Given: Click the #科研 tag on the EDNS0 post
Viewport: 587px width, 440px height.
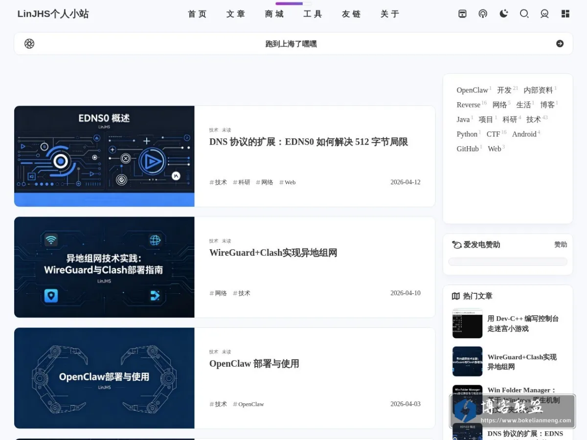Looking at the screenshot, I should coord(242,182).
